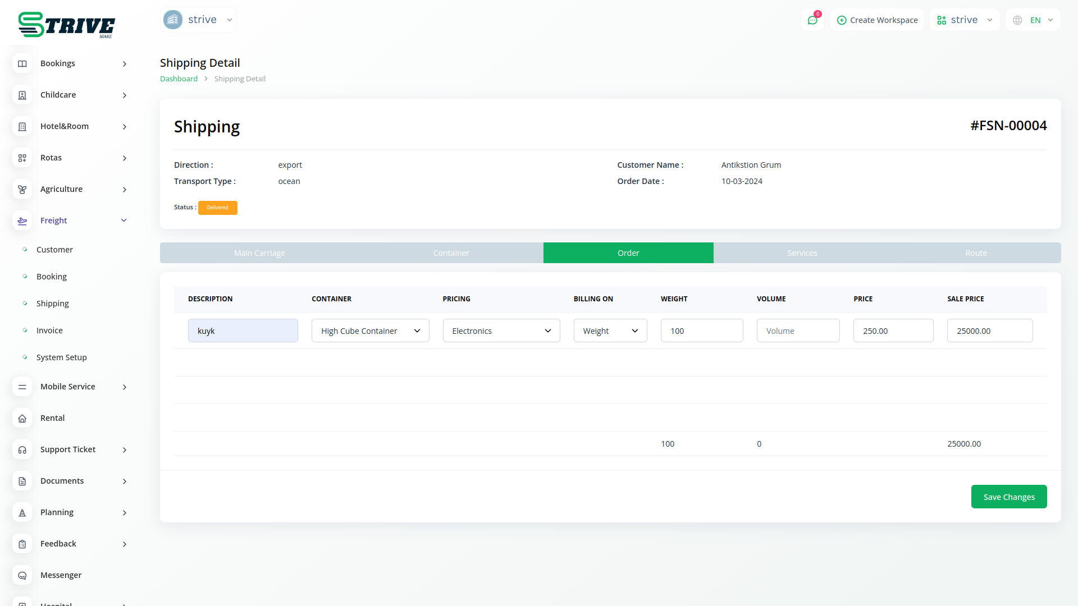Click the Bookings sidebar icon
The width and height of the screenshot is (1078, 606).
[x=22, y=64]
